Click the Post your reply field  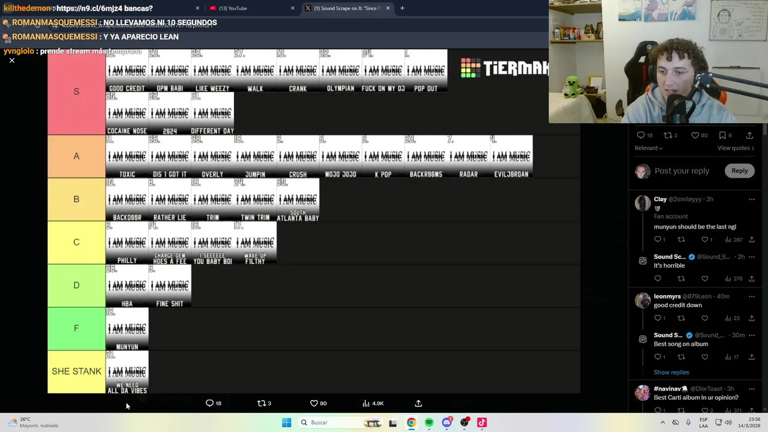pyautogui.click(x=682, y=171)
